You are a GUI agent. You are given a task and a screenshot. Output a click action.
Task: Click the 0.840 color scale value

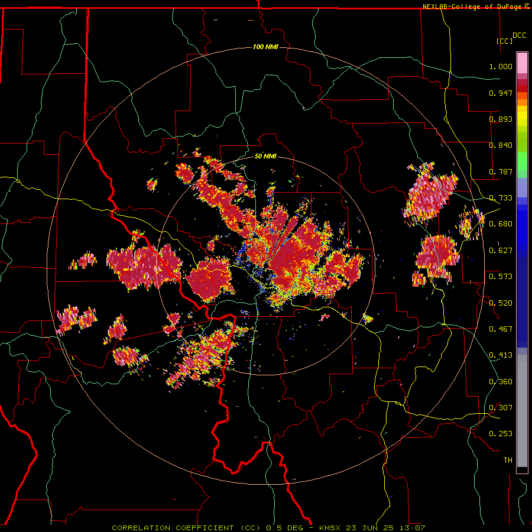(501, 145)
